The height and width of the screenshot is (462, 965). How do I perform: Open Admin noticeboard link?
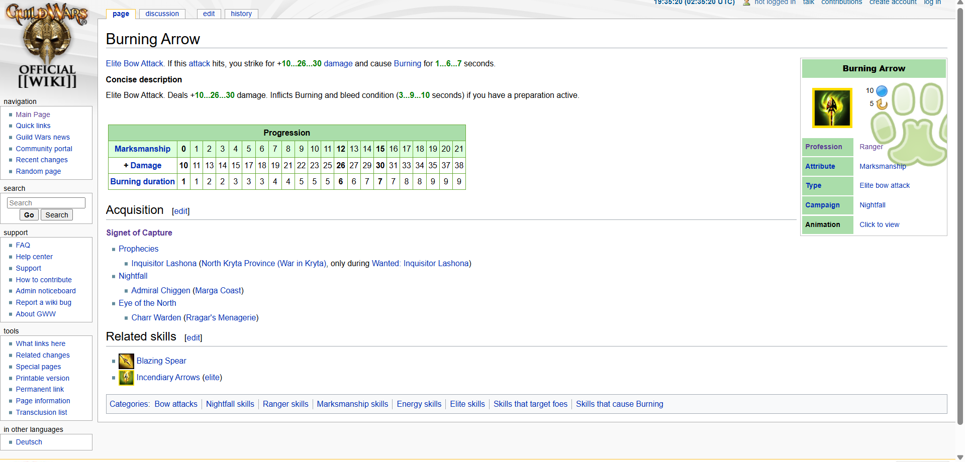point(46,291)
